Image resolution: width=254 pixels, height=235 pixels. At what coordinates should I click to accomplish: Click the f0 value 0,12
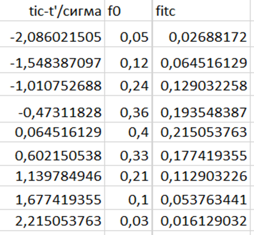tap(129, 60)
